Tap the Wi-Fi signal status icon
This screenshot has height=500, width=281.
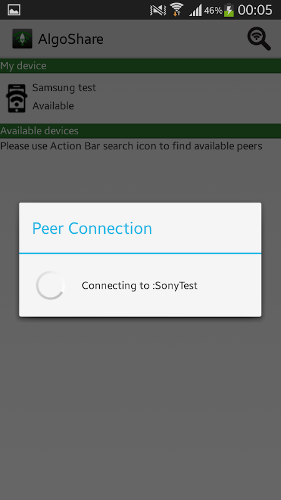177,9
